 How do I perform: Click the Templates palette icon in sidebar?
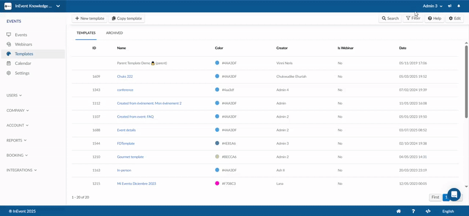(x=9, y=54)
